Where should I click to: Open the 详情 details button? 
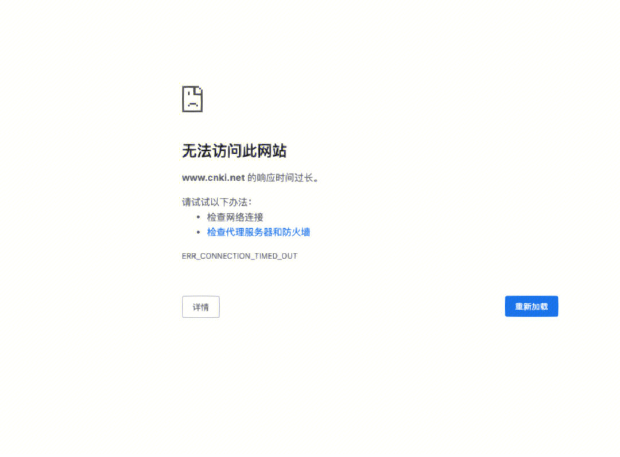pyautogui.click(x=200, y=307)
